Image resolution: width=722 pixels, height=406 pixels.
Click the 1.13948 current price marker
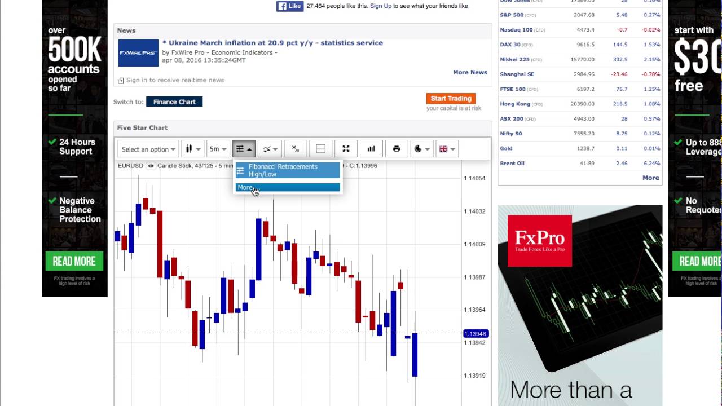[x=476, y=334]
